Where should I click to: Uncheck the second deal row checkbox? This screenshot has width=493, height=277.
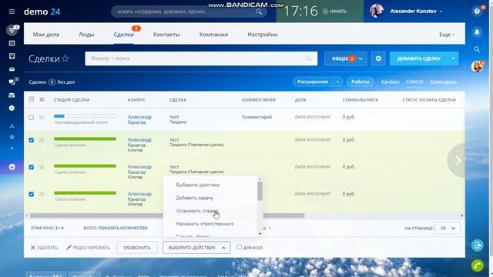coord(31,140)
